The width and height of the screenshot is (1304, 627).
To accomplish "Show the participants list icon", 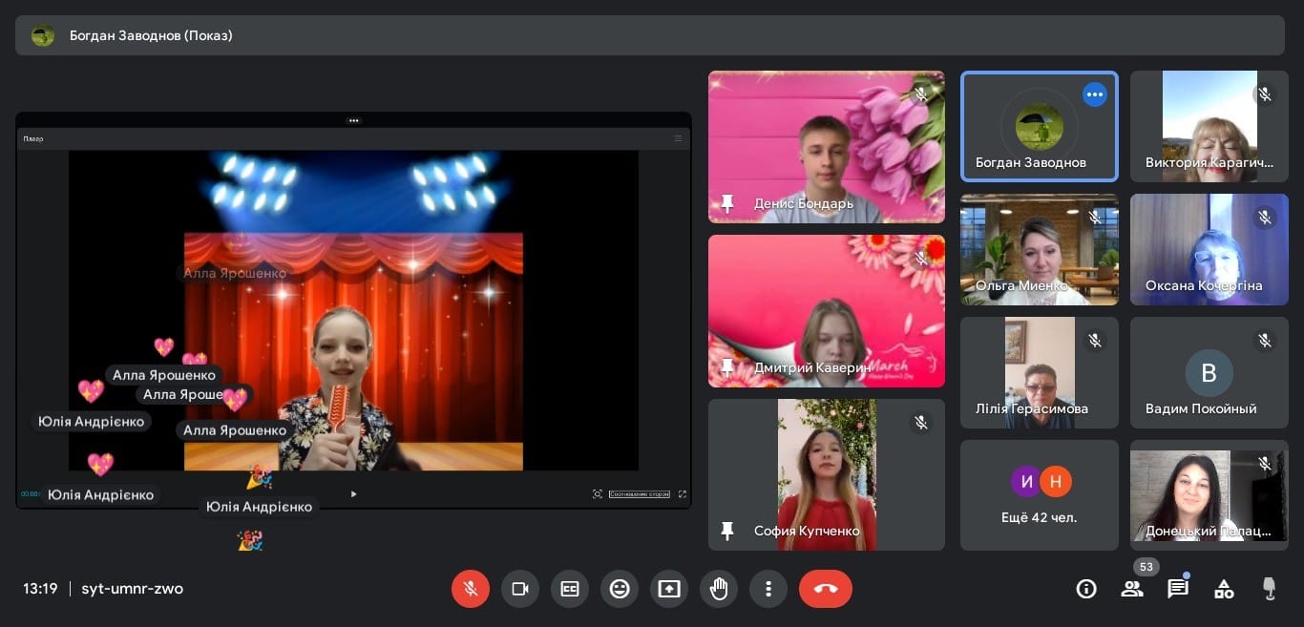I will 1132,589.
